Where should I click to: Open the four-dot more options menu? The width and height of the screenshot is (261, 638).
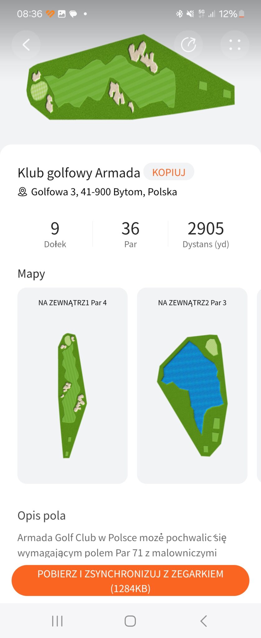(235, 45)
